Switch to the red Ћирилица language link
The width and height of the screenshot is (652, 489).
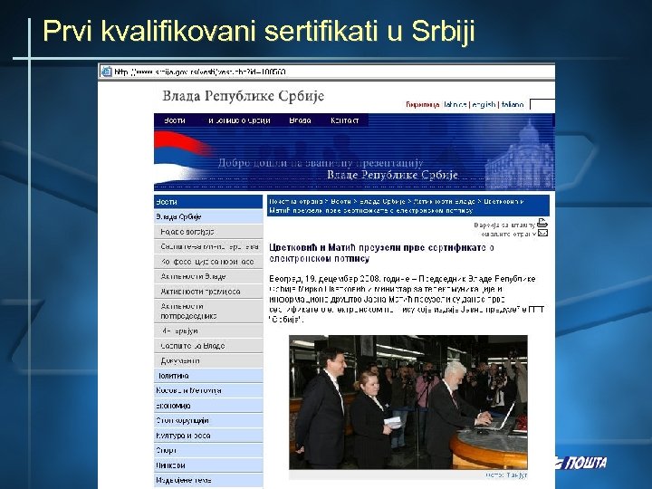(423, 105)
